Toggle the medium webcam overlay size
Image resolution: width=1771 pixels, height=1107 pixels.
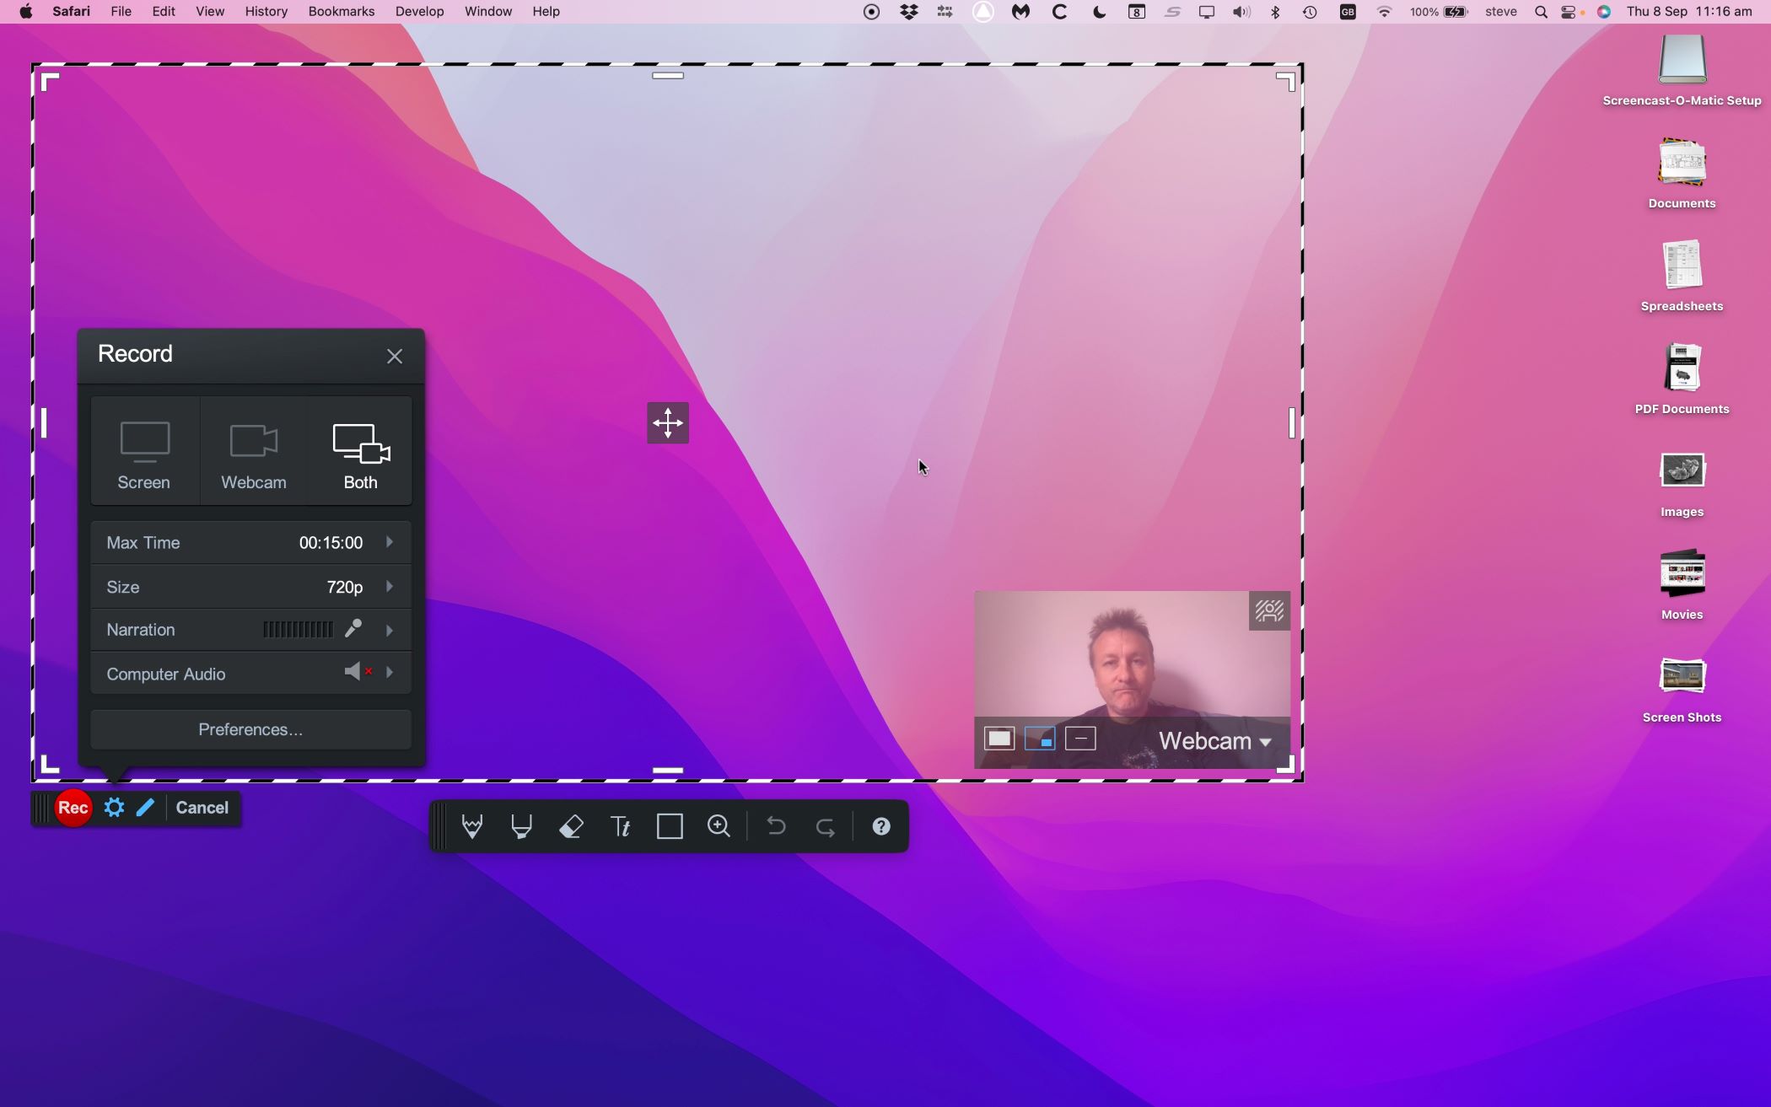click(1039, 739)
